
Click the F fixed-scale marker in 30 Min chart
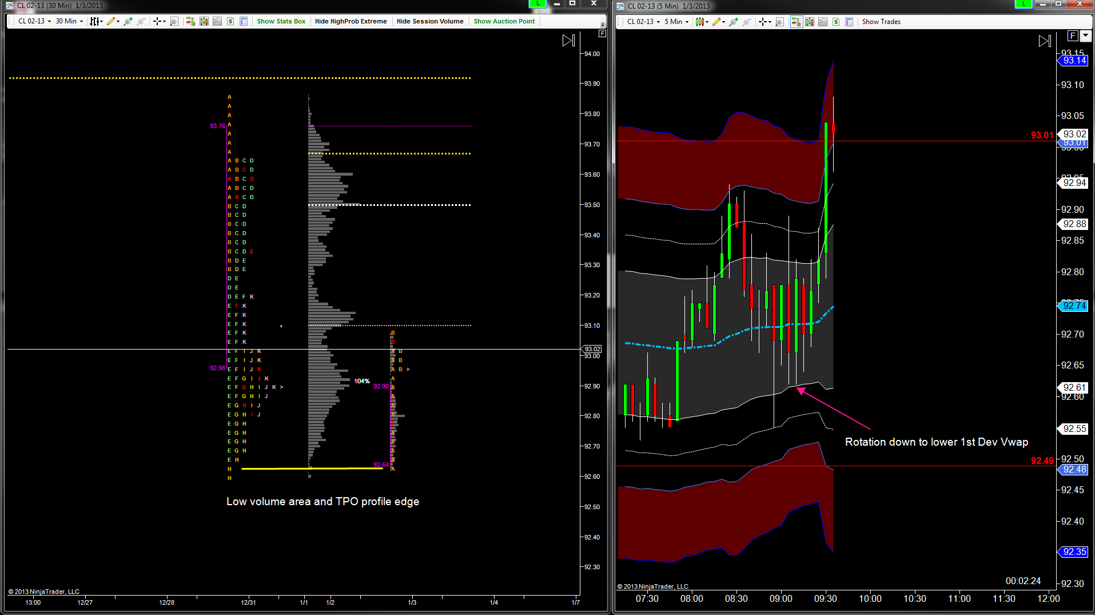pos(602,34)
